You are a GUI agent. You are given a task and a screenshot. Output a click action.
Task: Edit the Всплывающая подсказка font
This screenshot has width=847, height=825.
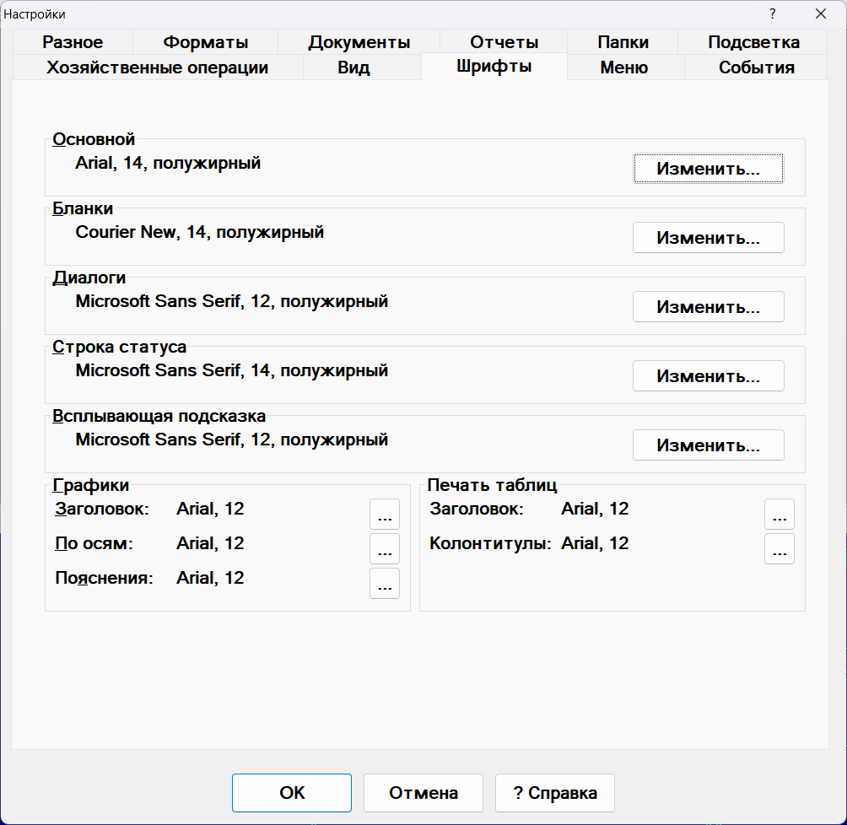click(708, 445)
